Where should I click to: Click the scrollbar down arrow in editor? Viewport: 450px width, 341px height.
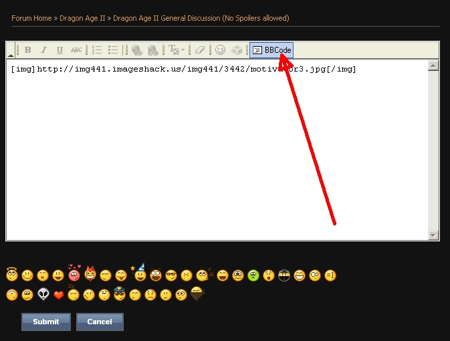(x=433, y=235)
